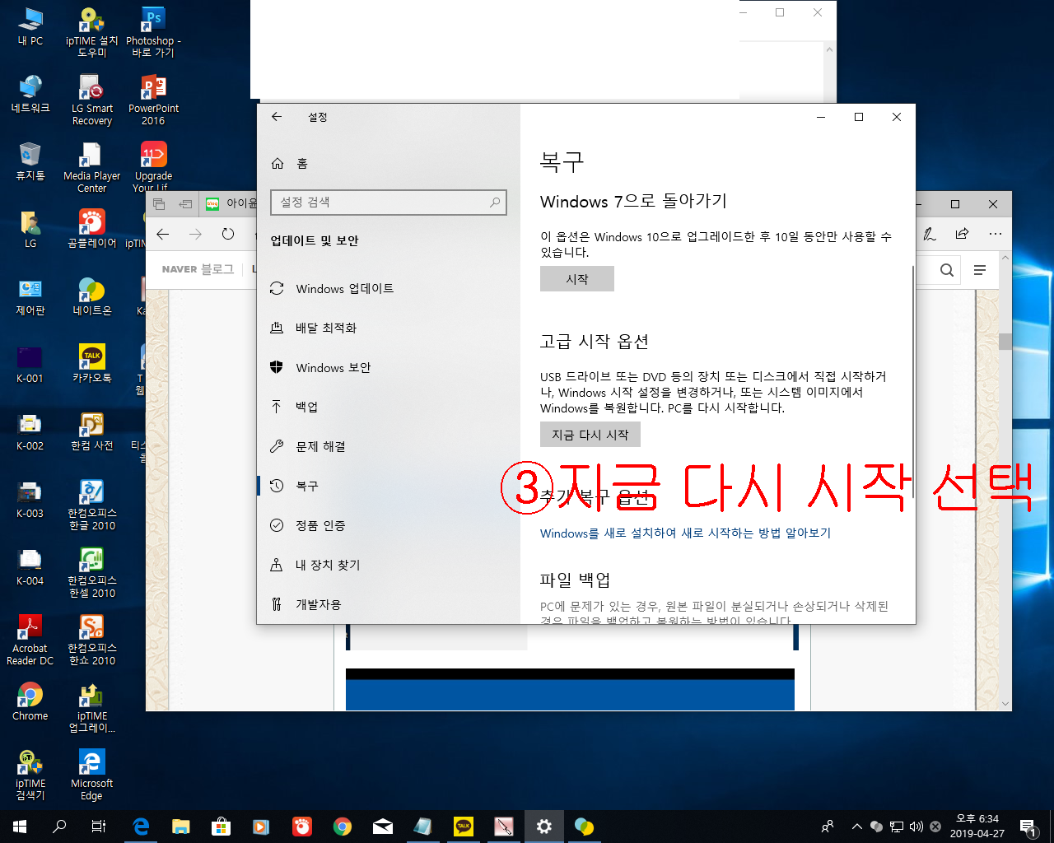Open Mail app from taskbar

pos(383,827)
